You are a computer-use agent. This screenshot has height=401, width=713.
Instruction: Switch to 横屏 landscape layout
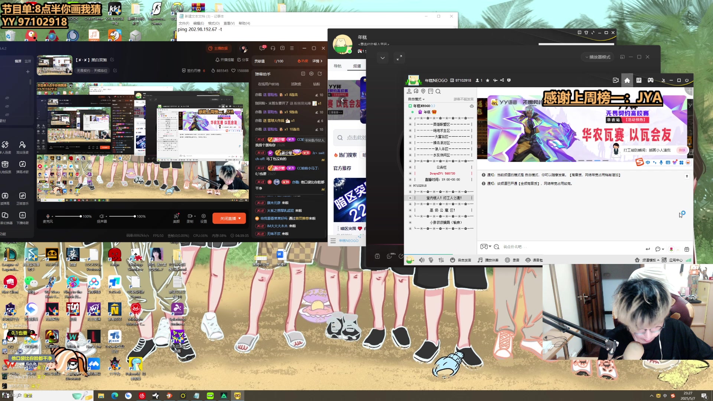pyautogui.click(x=18, y=61)
